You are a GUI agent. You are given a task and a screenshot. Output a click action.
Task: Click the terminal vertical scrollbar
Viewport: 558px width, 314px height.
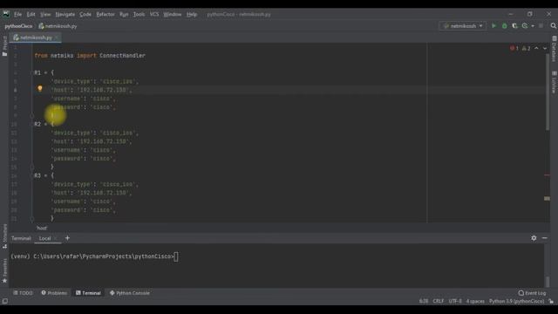548,281
